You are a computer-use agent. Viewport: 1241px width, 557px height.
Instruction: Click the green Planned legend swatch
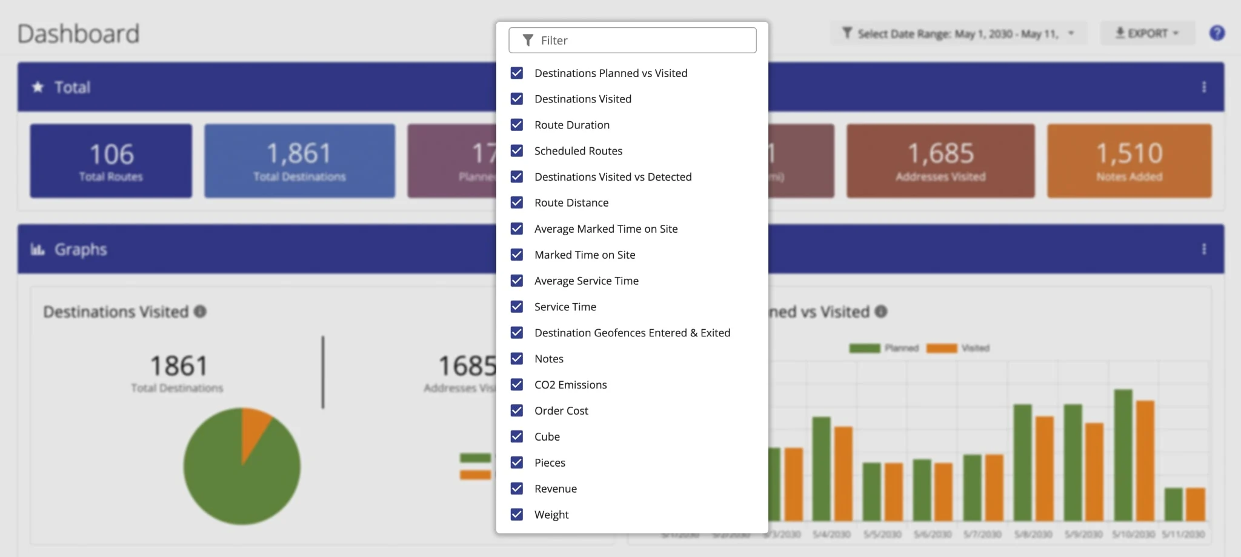click(864, 348)
